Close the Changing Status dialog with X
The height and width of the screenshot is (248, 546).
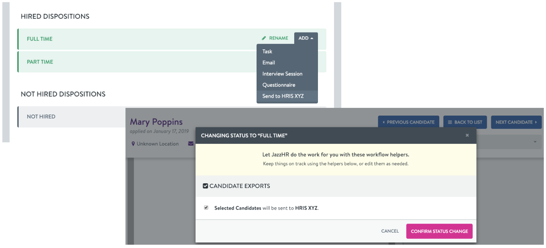pyautogui.click(x=467, y=135)
